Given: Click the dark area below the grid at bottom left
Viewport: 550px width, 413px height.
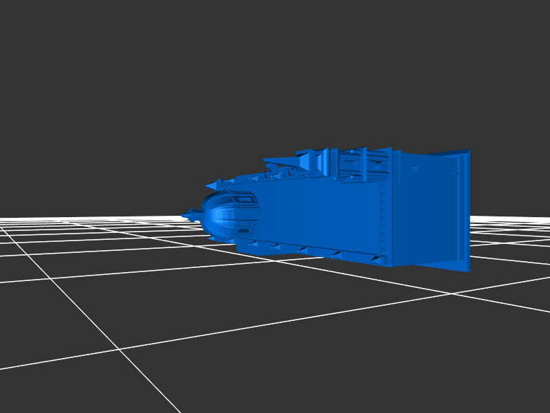Looking at the screenshot, I should tap(41, 392).
